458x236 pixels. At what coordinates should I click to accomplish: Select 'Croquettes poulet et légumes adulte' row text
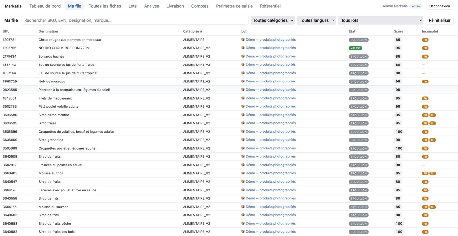click(x=67, y=148)
